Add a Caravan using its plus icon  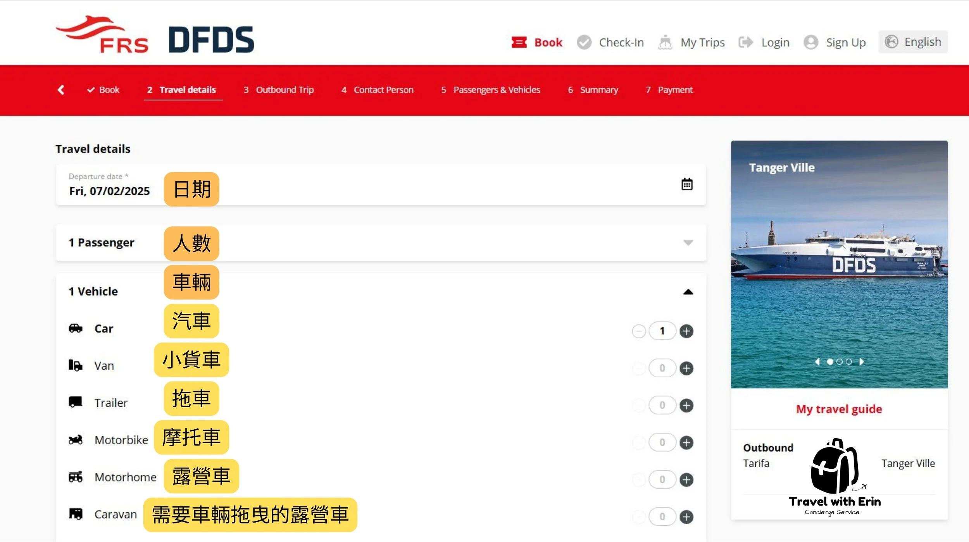686,517
